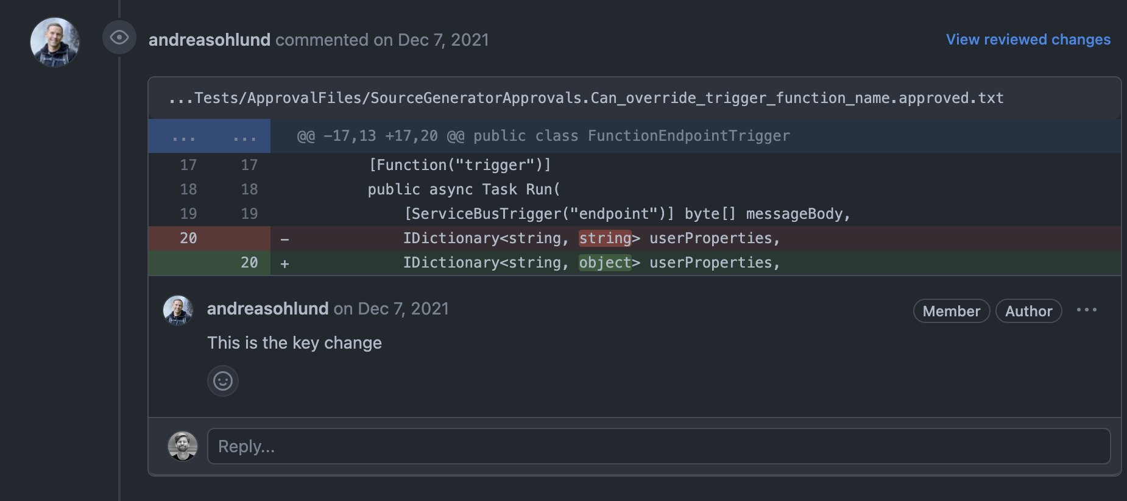Image resolution: width=1127 pixels, height=501 pixels.
Task: Click the small avatar next to Reply box
Action: click(183, 446)
